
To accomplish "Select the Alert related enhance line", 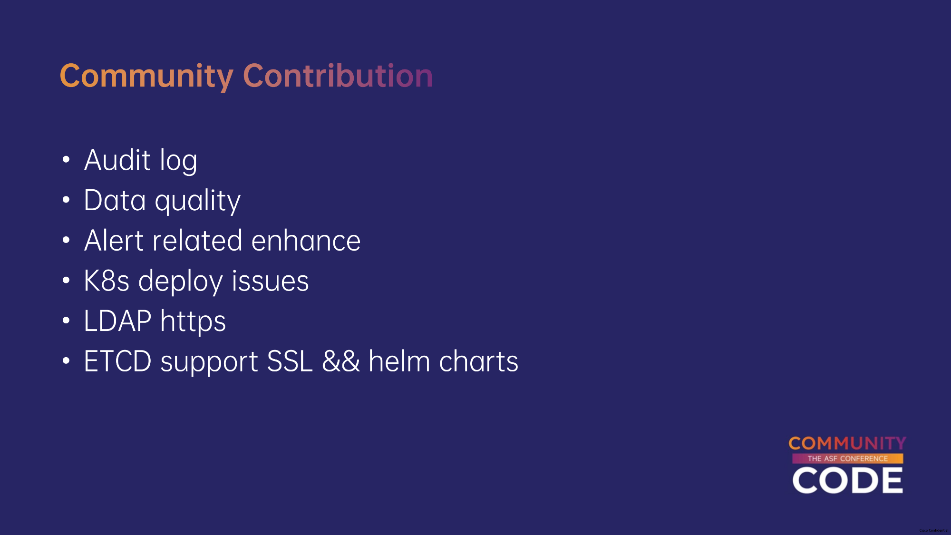I will [222, 241].
